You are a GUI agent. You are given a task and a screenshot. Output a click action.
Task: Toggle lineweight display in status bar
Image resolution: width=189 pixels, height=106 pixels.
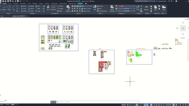click(151, 105)
